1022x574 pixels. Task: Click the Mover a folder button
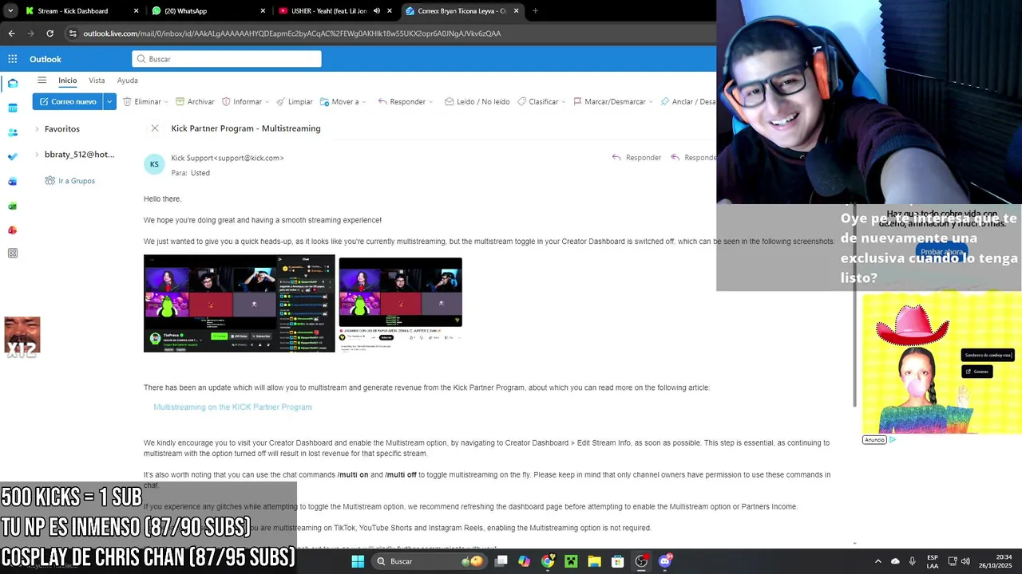coord(339,102)
